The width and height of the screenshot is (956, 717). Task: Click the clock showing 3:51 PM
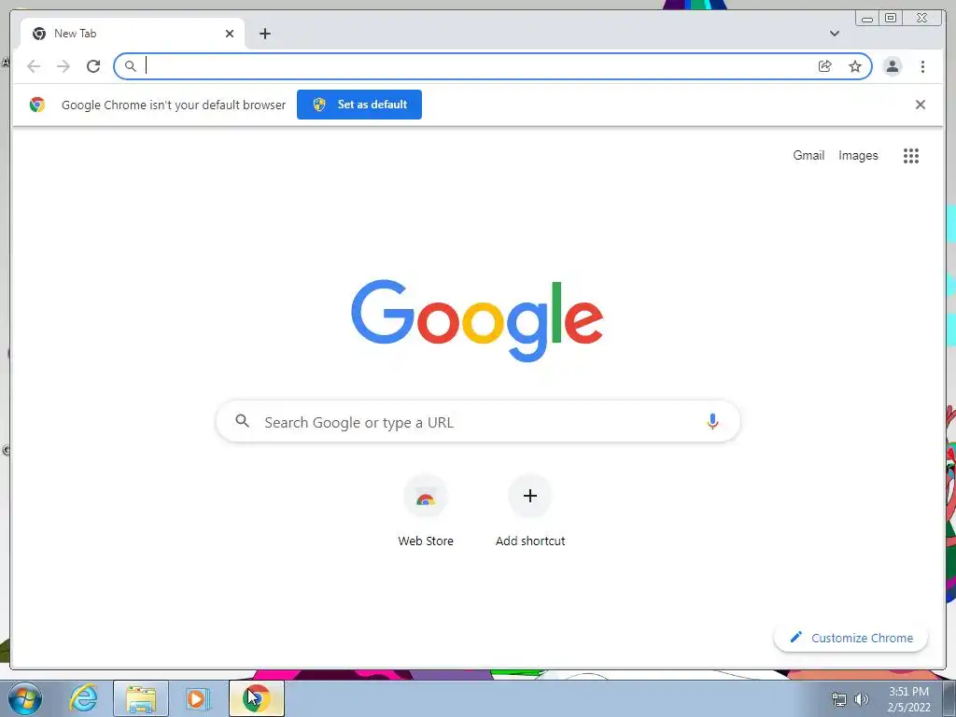click(x=909, y=699)
